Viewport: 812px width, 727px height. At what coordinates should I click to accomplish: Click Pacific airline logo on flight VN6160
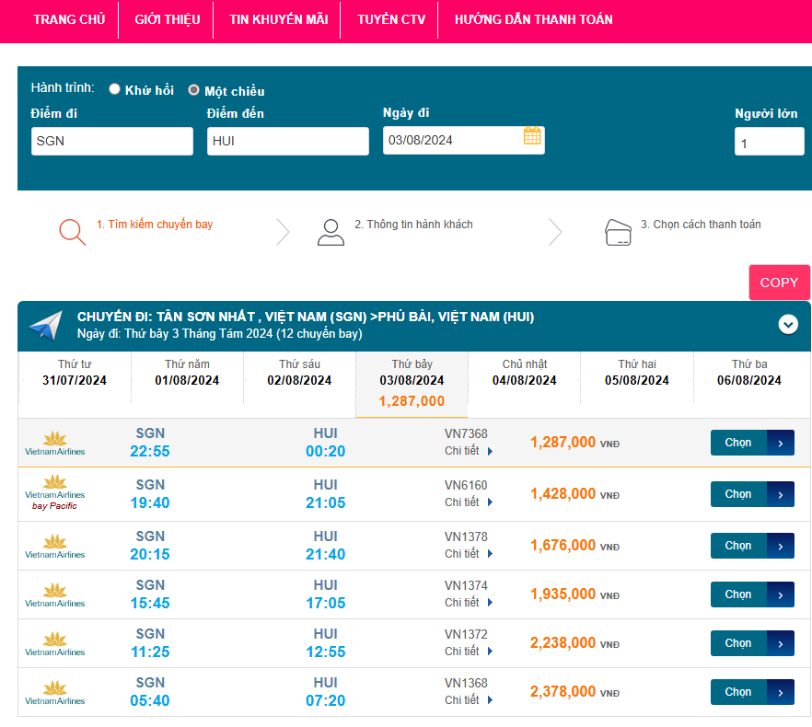pos(54,493)
